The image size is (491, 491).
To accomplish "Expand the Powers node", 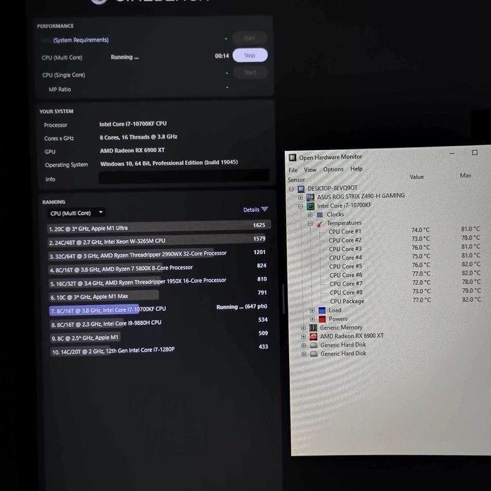I will (312, 319).
